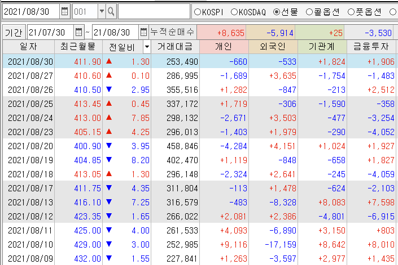This screenshot has width=398, height=265.
Task: Select the 콜옵션 radio button
Action: click(x=309, y=12)
